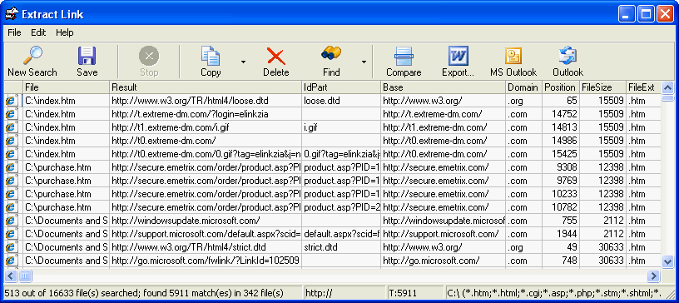The height and width of the screenshot is (303, 679).
Task: Open the File menu
Action: coord(14,32)
